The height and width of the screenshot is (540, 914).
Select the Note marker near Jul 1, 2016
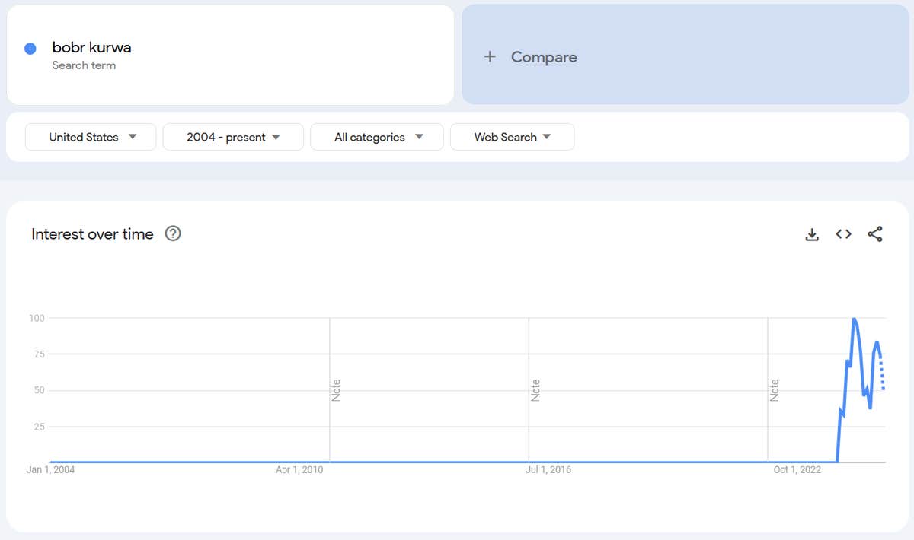click(x=535, y=390)
